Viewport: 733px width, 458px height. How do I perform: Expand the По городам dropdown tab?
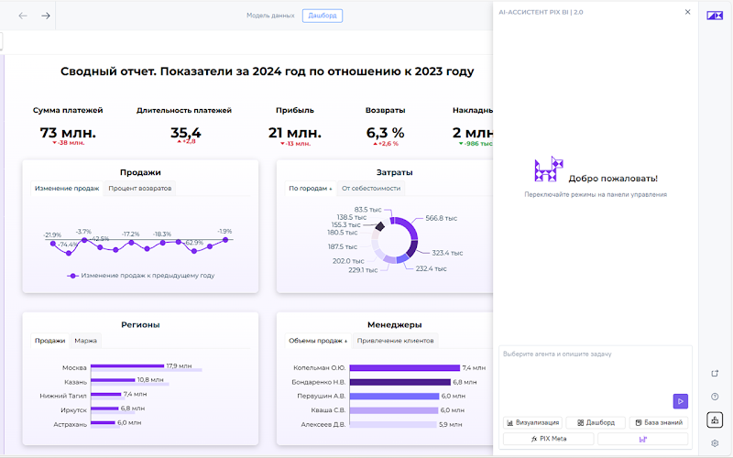coord(311,189)
